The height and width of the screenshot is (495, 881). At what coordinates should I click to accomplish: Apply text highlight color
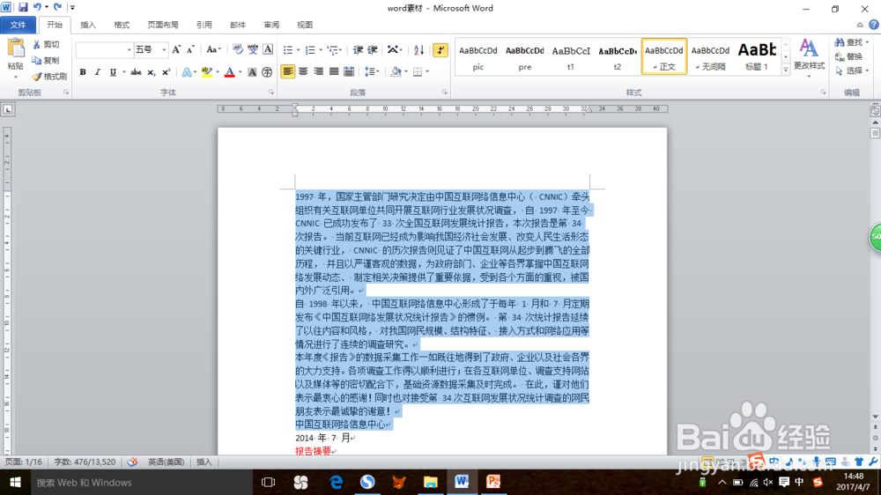tap(206, 72)
